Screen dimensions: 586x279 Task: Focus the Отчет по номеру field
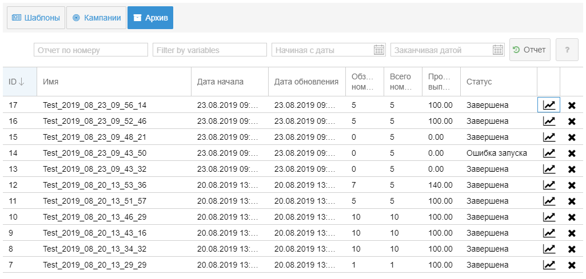[90, 50]
